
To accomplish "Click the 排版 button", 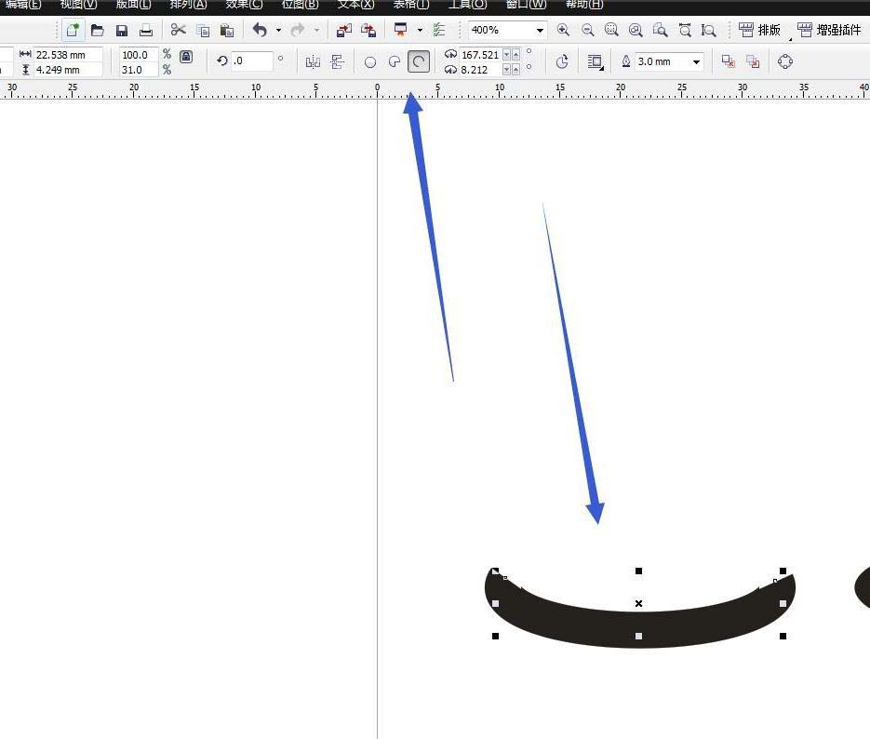I will pos(759,31).
